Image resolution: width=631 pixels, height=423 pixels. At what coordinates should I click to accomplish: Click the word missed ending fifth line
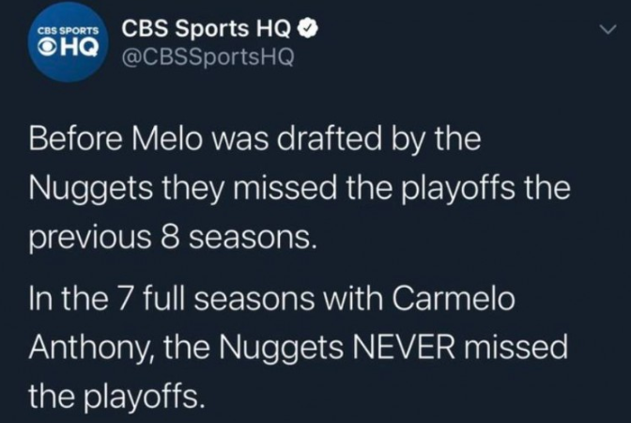tap(516, 347)
